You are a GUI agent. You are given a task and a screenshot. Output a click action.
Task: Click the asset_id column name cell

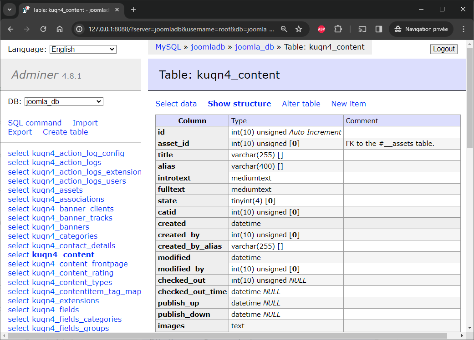coord(192,144)
